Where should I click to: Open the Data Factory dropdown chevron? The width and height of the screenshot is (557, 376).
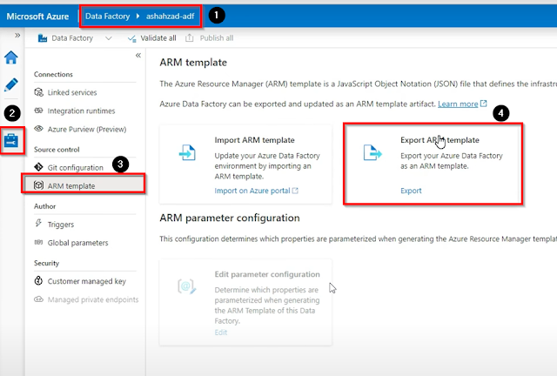109,38
